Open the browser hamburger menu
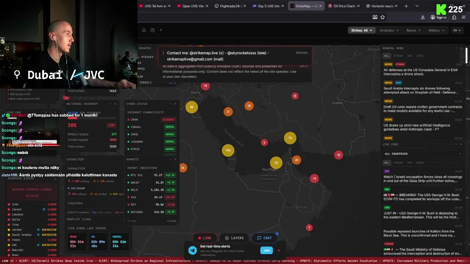 (x=463, y=17)
